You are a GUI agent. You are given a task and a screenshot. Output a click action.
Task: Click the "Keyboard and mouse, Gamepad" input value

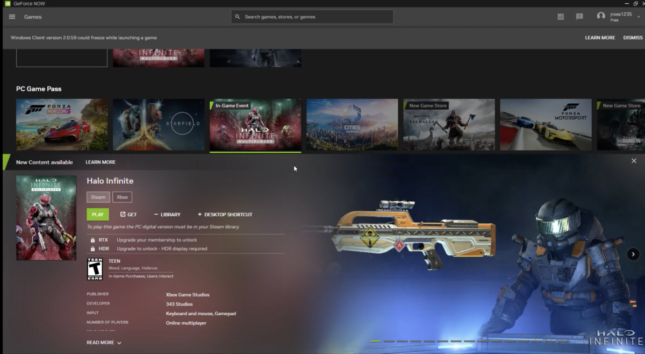(201, 314)
